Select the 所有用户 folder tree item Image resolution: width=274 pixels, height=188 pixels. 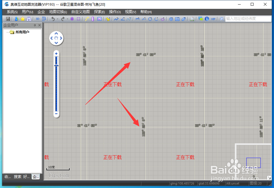[22, 32]
